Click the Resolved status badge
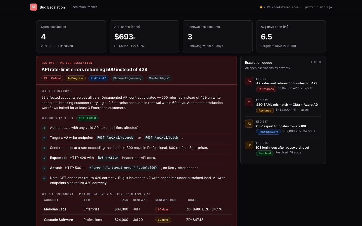Viewport: 362px width, 226px height. point(265,153)
